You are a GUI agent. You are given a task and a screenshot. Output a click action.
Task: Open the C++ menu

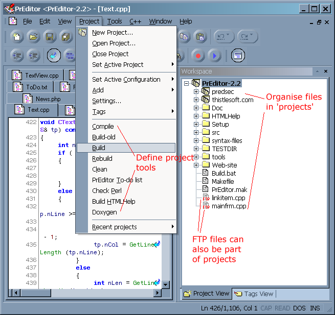click(x=135, y=21)
